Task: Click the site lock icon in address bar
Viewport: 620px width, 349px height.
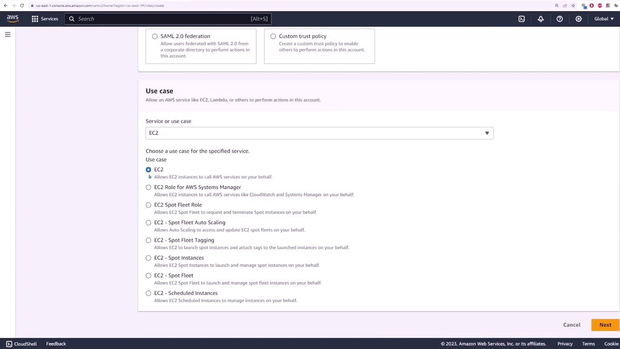Action: pyautogui.click(x=32, y=5)
